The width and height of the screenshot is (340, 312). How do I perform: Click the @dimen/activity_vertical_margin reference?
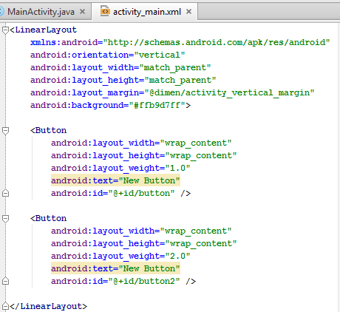click(x=229, y=92)
